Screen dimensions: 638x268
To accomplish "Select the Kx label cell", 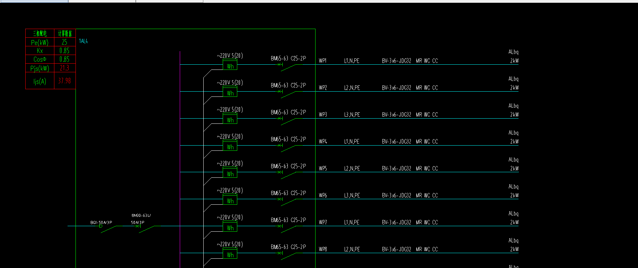I will (x=40, y=50).
